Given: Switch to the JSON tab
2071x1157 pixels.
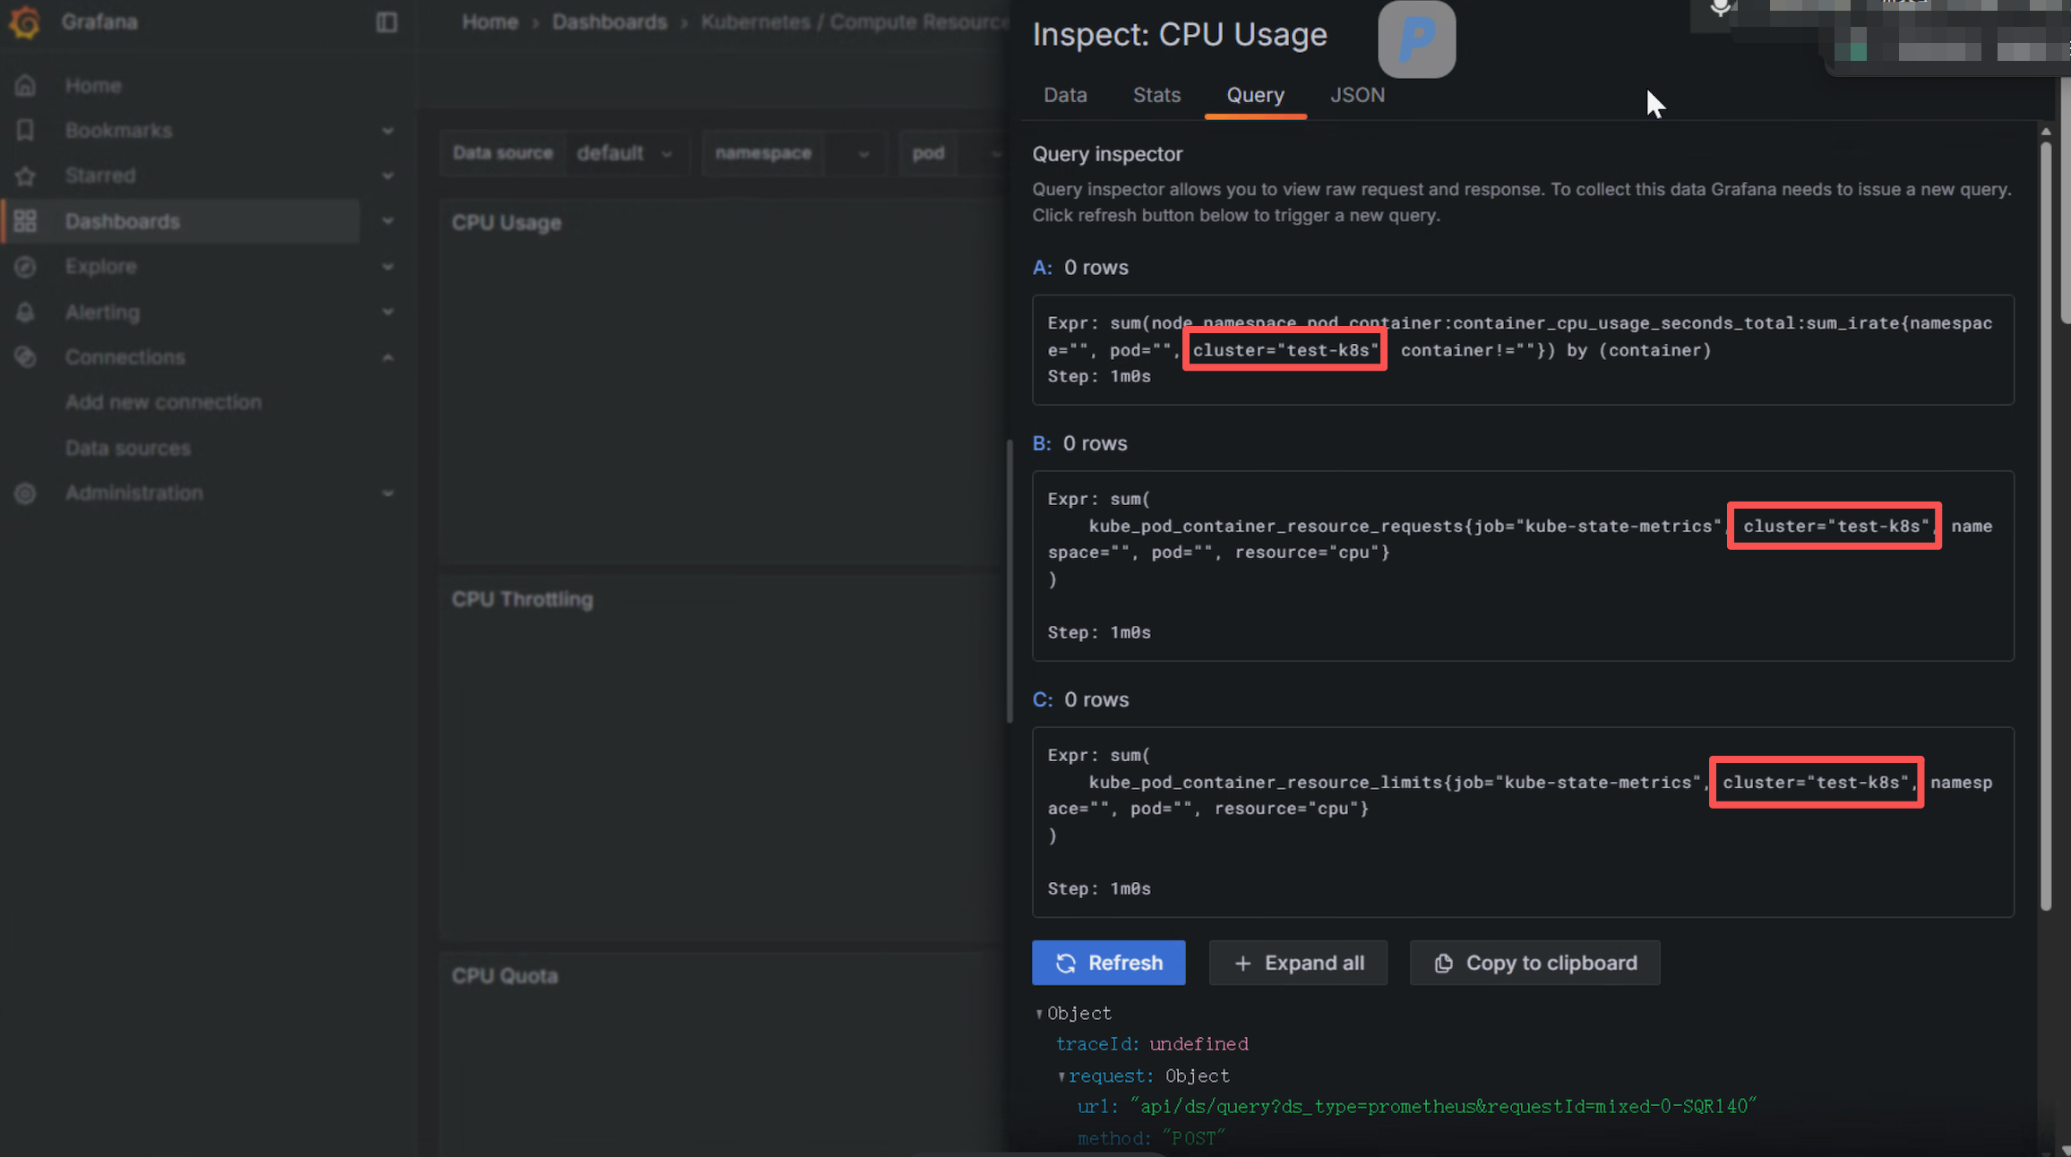Looking at the screenshot, I should [x=1357, y=95].
